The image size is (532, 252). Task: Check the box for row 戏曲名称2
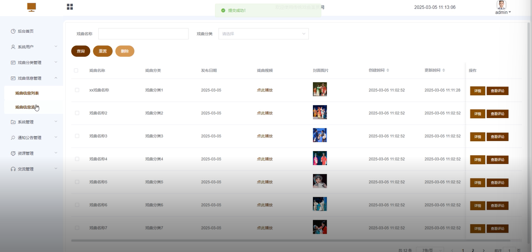click(x=77, y=113)
